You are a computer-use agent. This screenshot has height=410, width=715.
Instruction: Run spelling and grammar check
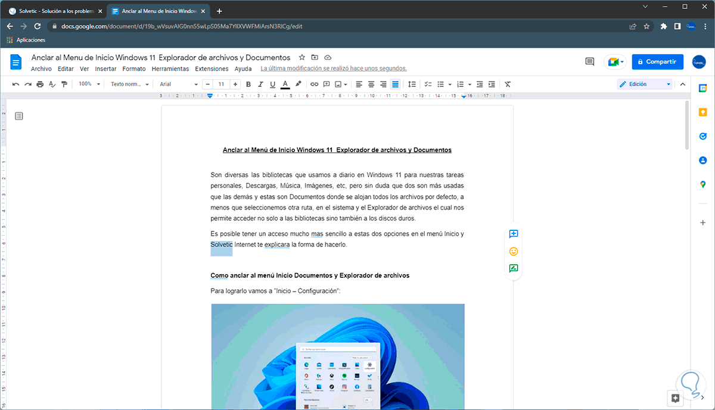pos(52,84)
